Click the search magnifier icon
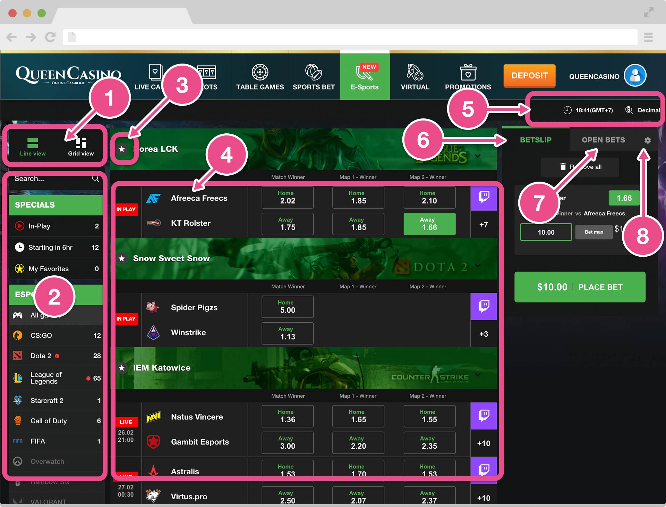The height and width of the screenshot is (507, 666). coord(95,178)
